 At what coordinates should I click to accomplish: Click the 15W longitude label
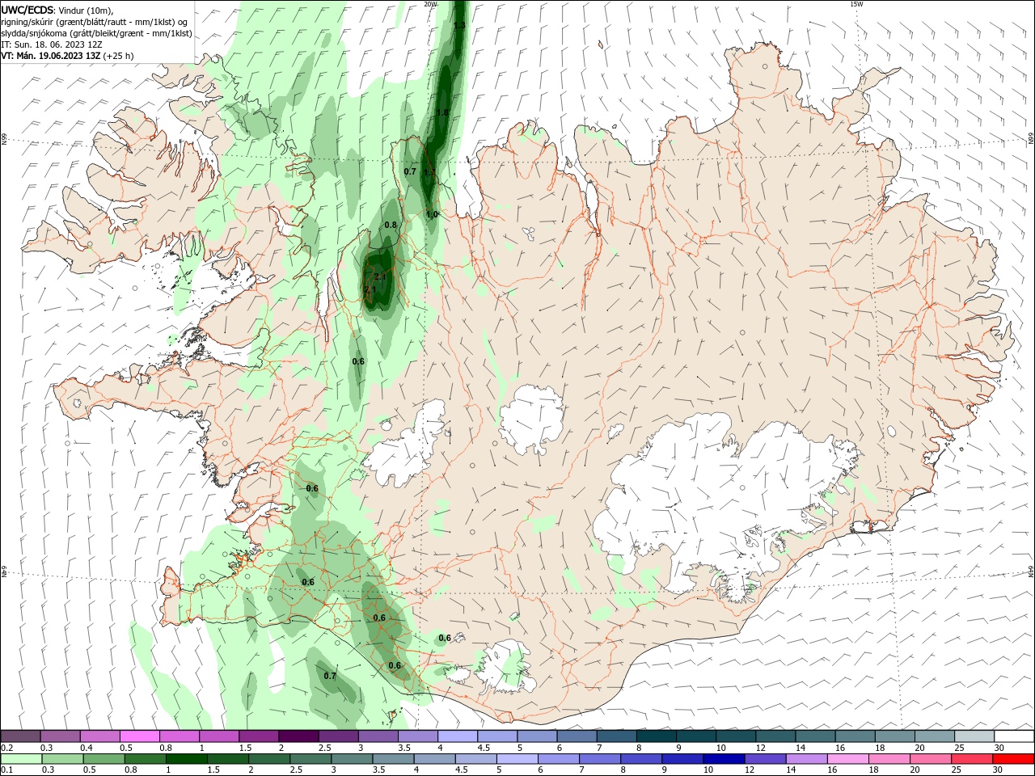[x=857, y=4]
